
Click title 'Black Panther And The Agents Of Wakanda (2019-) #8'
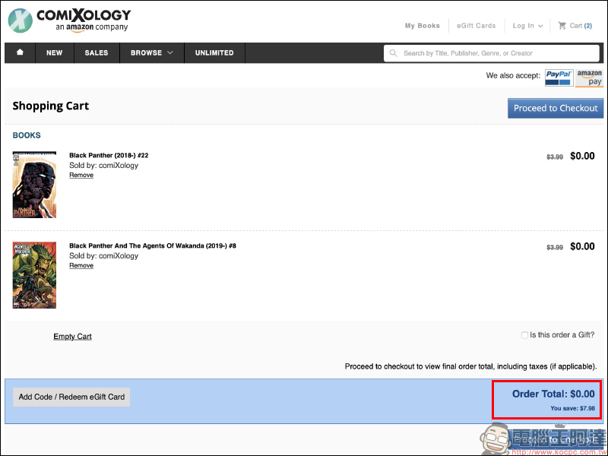click(153, 245)
